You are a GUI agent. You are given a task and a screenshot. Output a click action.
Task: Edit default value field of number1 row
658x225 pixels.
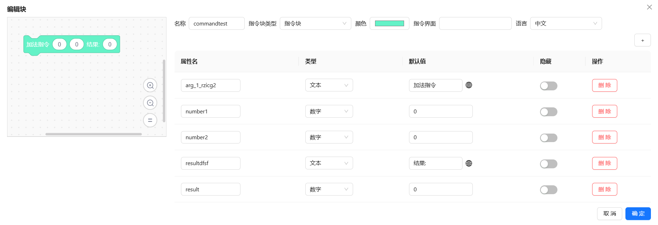click(x=441, y=111)
